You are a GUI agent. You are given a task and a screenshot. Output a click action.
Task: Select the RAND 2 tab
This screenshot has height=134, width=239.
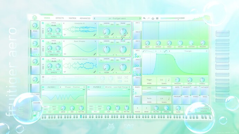click(137, 99)
